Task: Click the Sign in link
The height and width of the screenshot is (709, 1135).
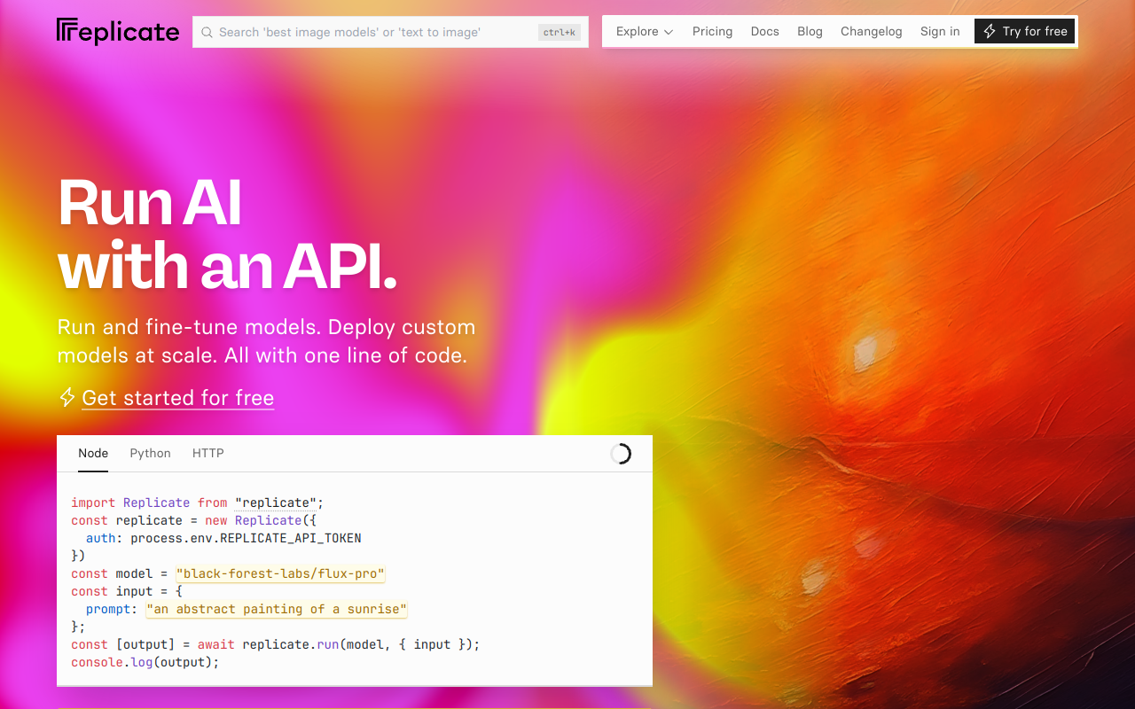Action: coord(939,31)
